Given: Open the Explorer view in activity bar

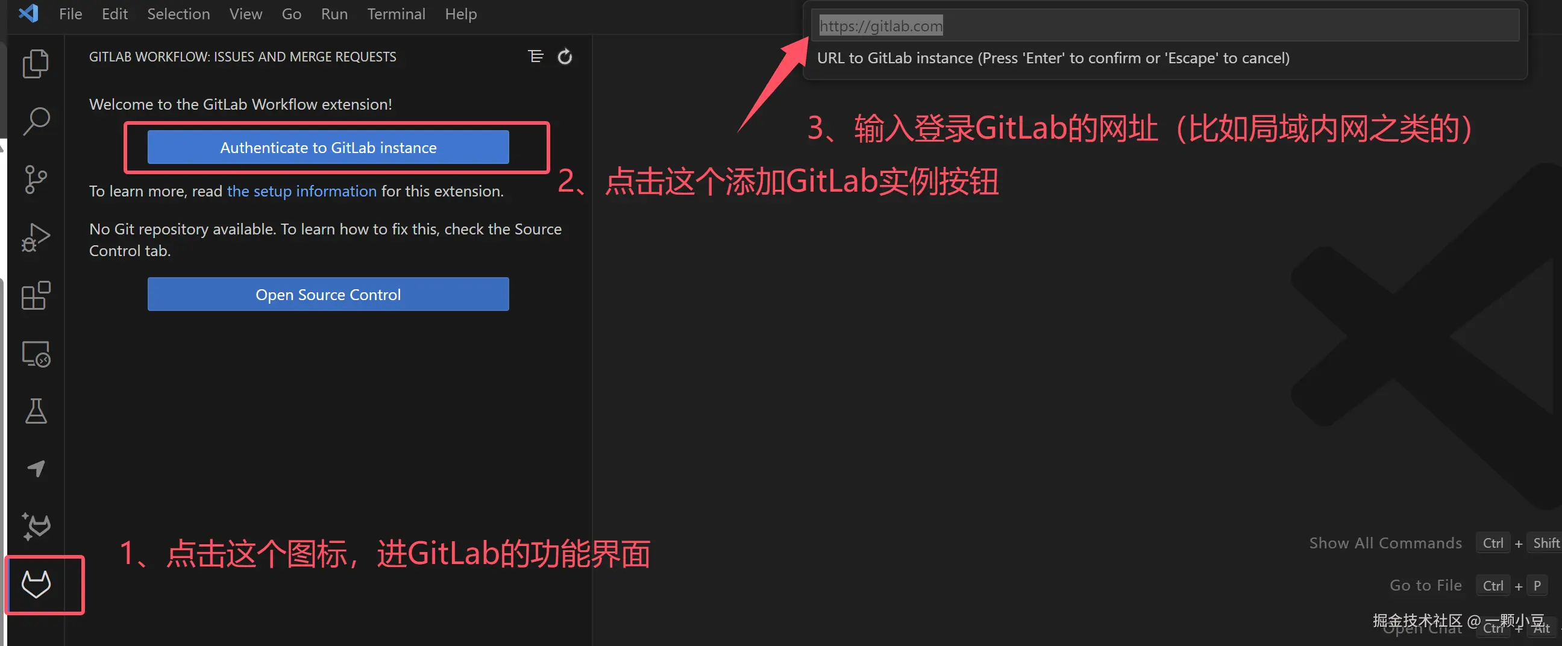Looking at the screenshot, I should coord(36,63).
